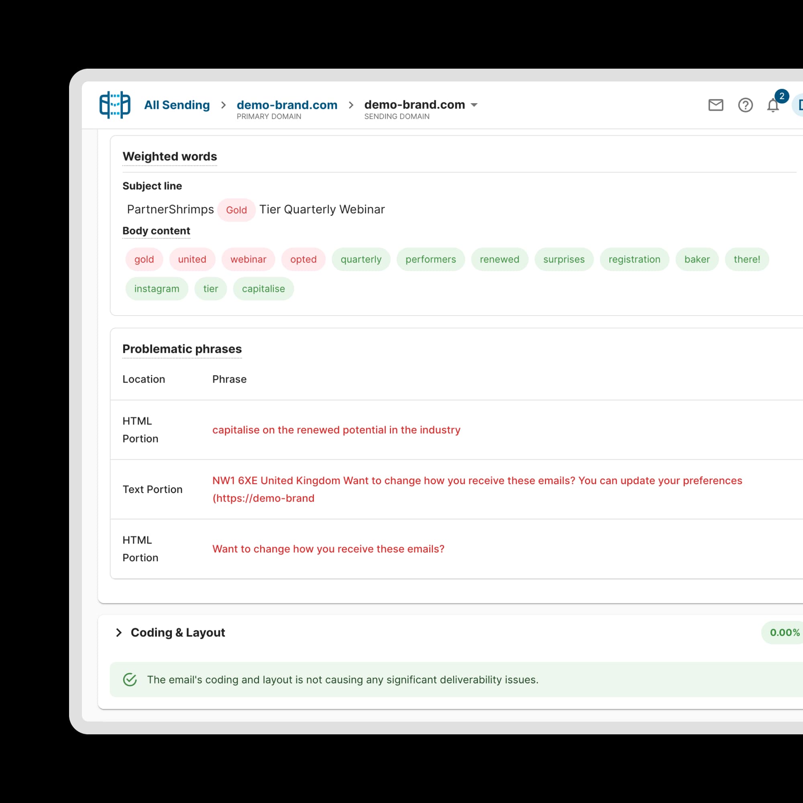
Task: Select the 'webinar' body word tag
Action: 248,259
